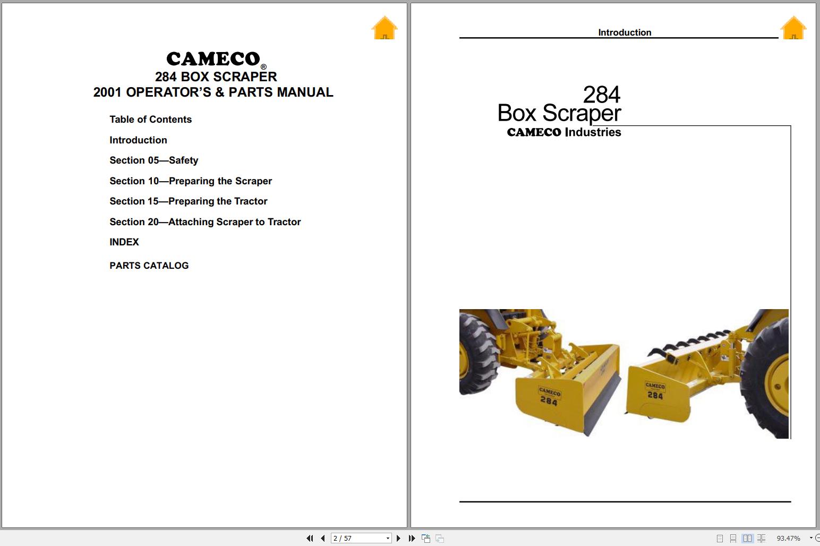
Task: Enable continuous facing pages view icon
Action: 761,538
